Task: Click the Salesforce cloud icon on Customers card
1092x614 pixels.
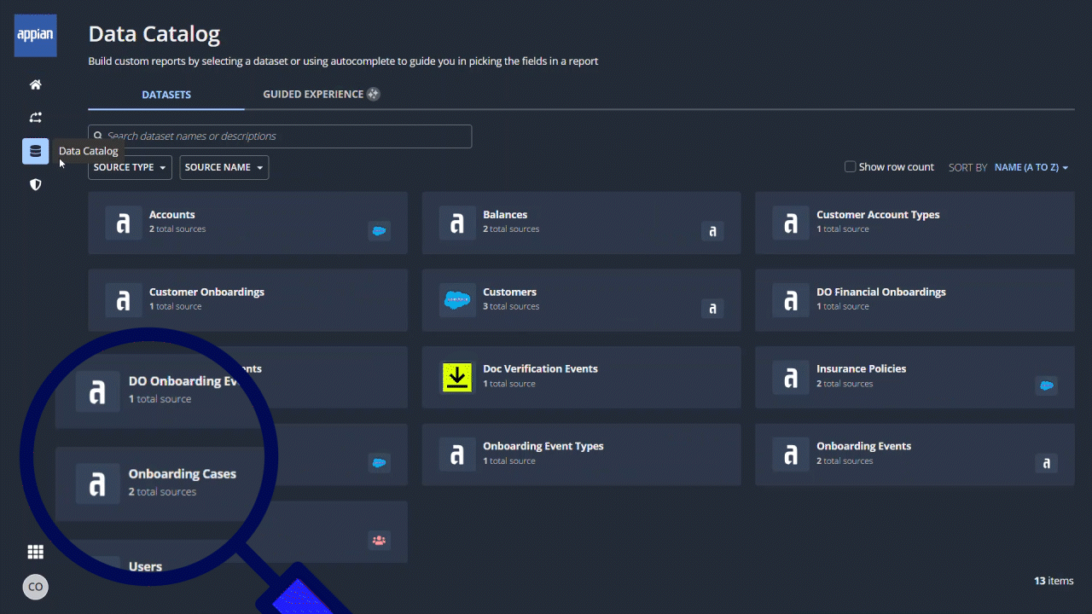Action: click(x=457, y=299)
